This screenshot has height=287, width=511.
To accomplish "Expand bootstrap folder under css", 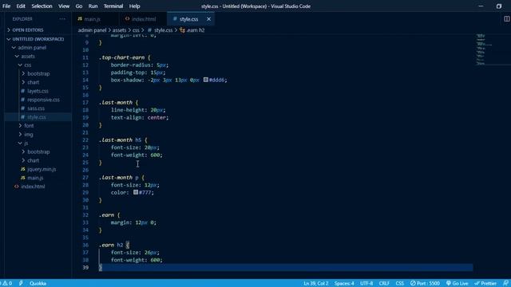I will 38,73.
